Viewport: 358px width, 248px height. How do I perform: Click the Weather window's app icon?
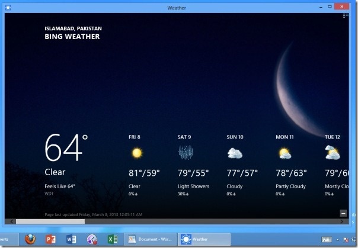pyautogui.click(x=8, y=8)
